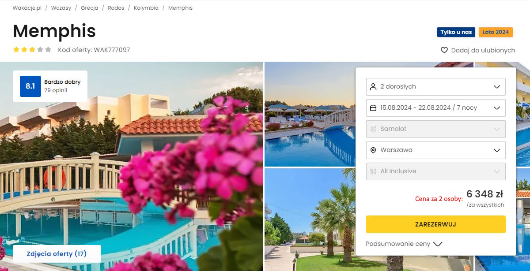Click the cutlery icon beside All Inclusive
The width and height of the screenshot is (530, 271).
[373, 171]
